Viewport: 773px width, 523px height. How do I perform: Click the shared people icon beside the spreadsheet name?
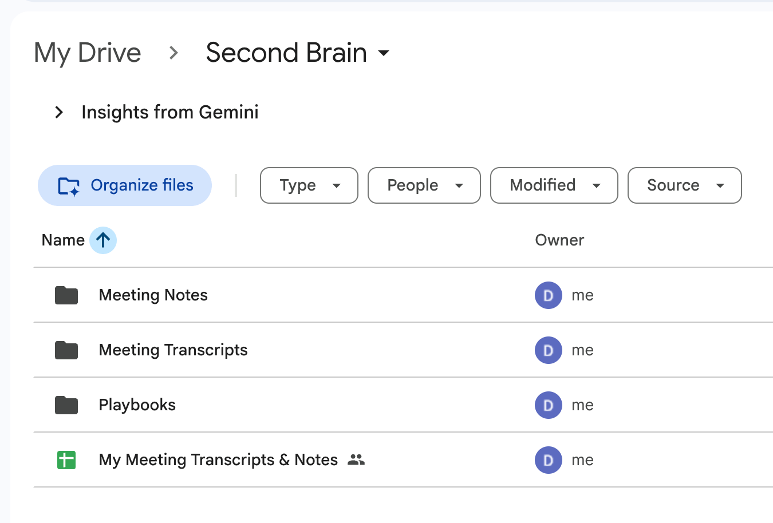356,459
